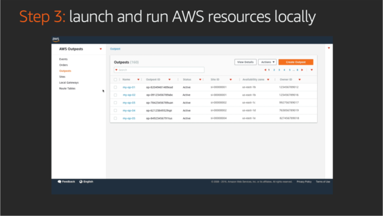Go to page 3 of results
Viewport: 383px width, 216px height.
tap(279, 70)
